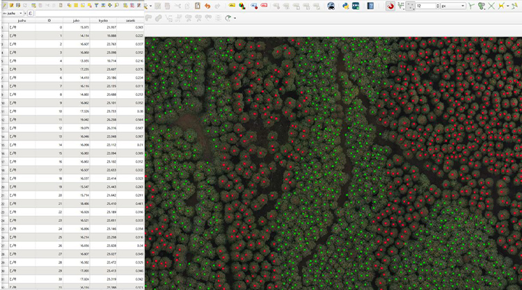The image size is (522, 290).
Task: Sort by zaiseki column header
Action: click(x=130, y=21)
